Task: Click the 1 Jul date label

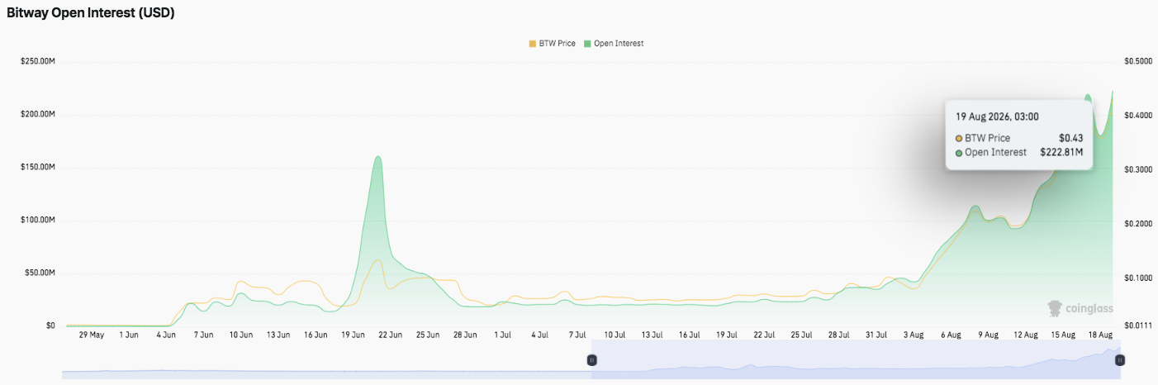Action: click(502, 335)
